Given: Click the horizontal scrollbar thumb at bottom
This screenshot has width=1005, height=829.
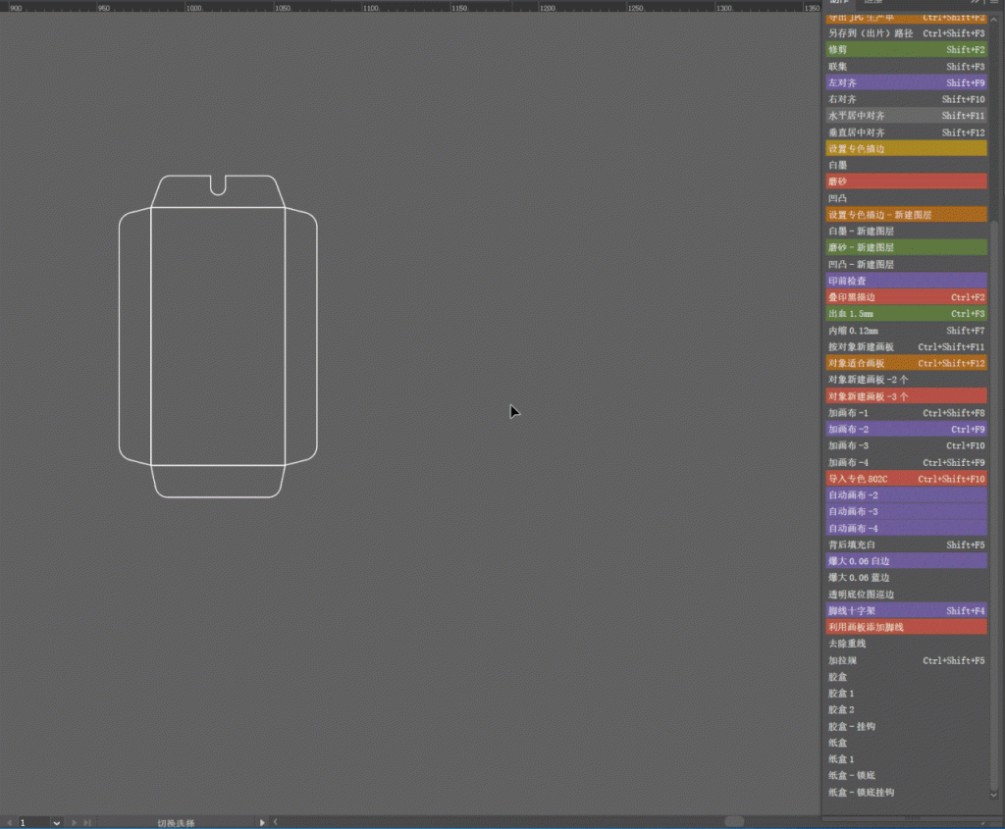Looking at the screenshot, I should point(734,821).
